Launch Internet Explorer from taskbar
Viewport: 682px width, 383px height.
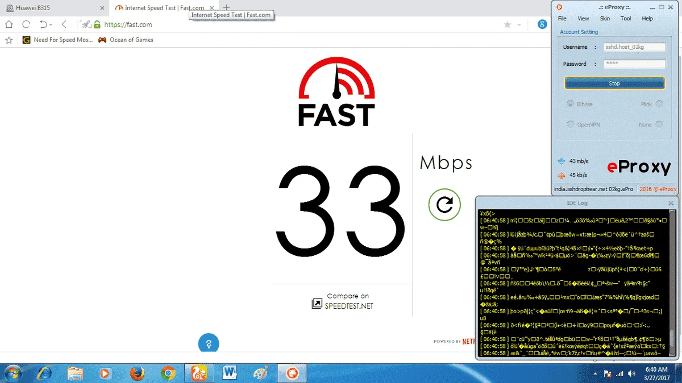tap(44, 373)
